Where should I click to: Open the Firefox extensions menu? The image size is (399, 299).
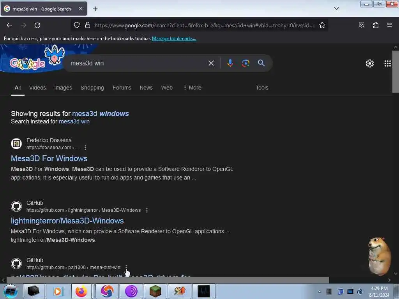pos(376,25)
